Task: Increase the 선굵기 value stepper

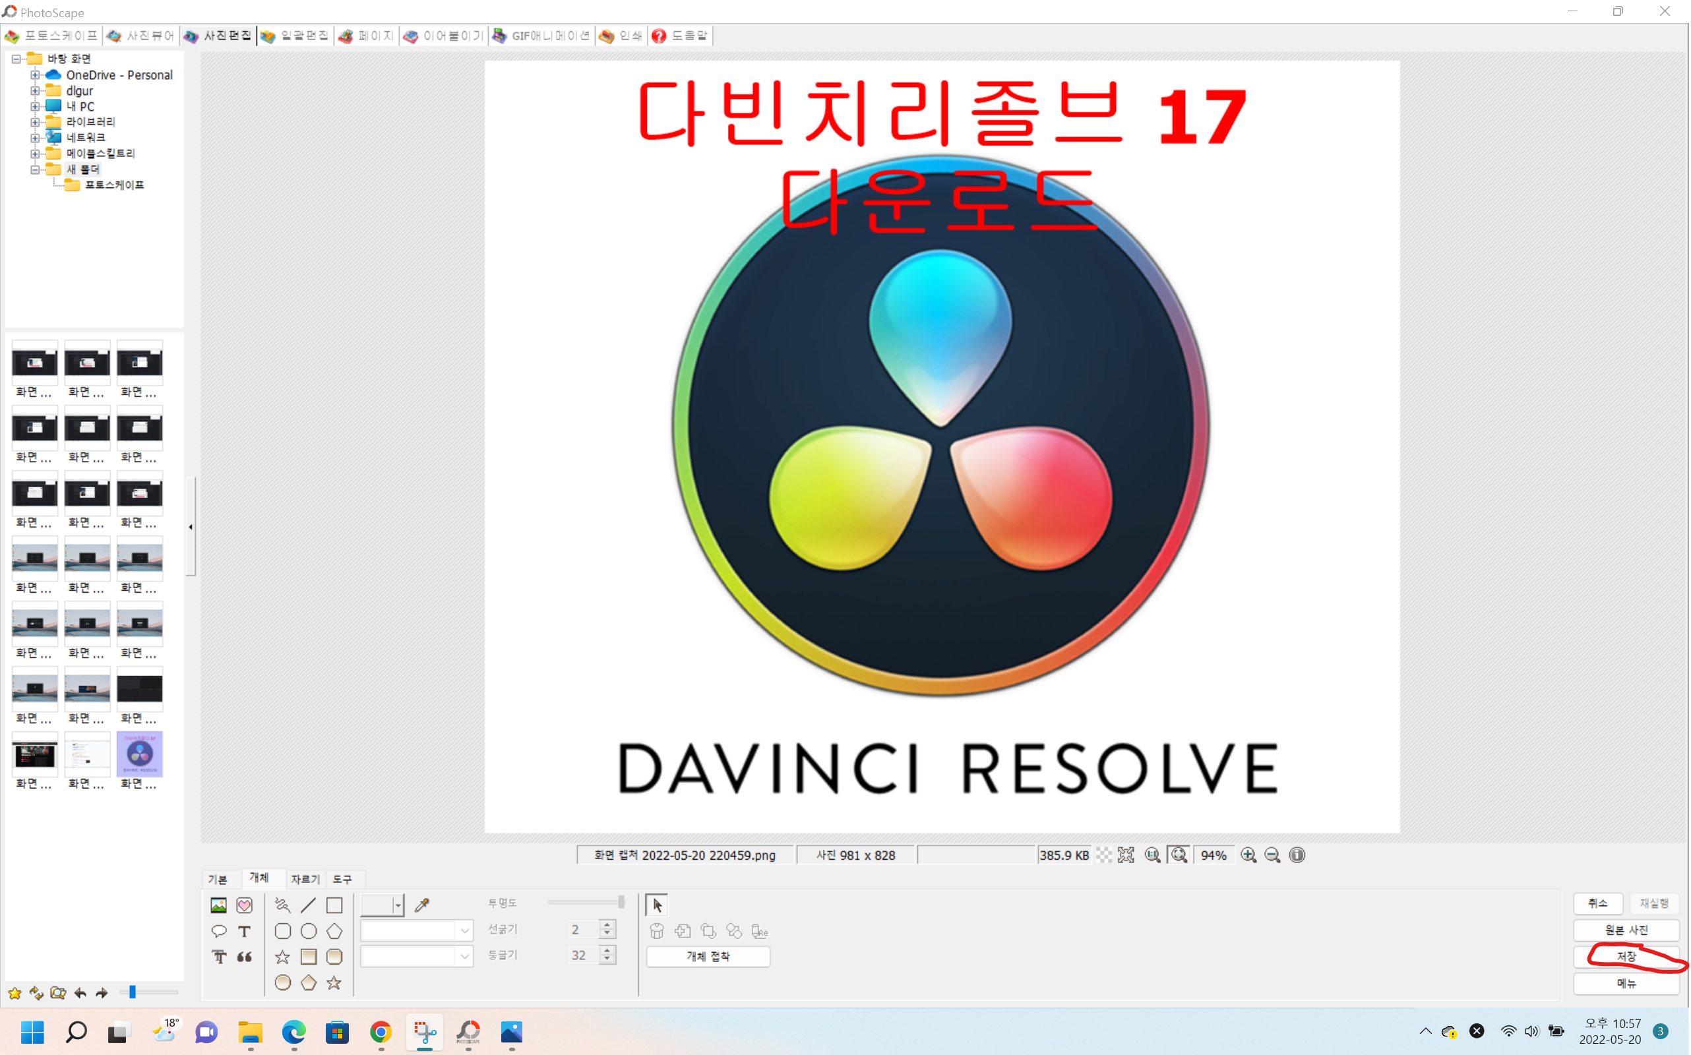Action: pyautogui.click(x=607, y=924)
